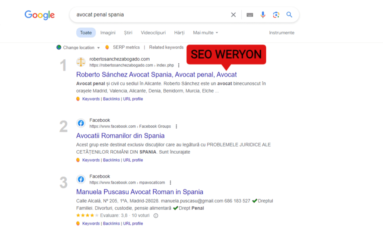
Task: Switch to the Imagini tab
Action: tap(108, 32)
